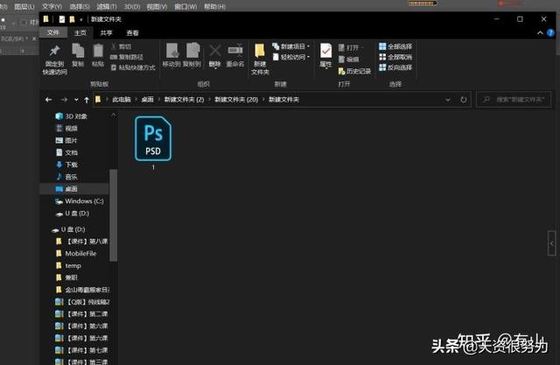Close the Photoshop document tab
This screenshot has height=365, width=560.
[x=34, y=39]
